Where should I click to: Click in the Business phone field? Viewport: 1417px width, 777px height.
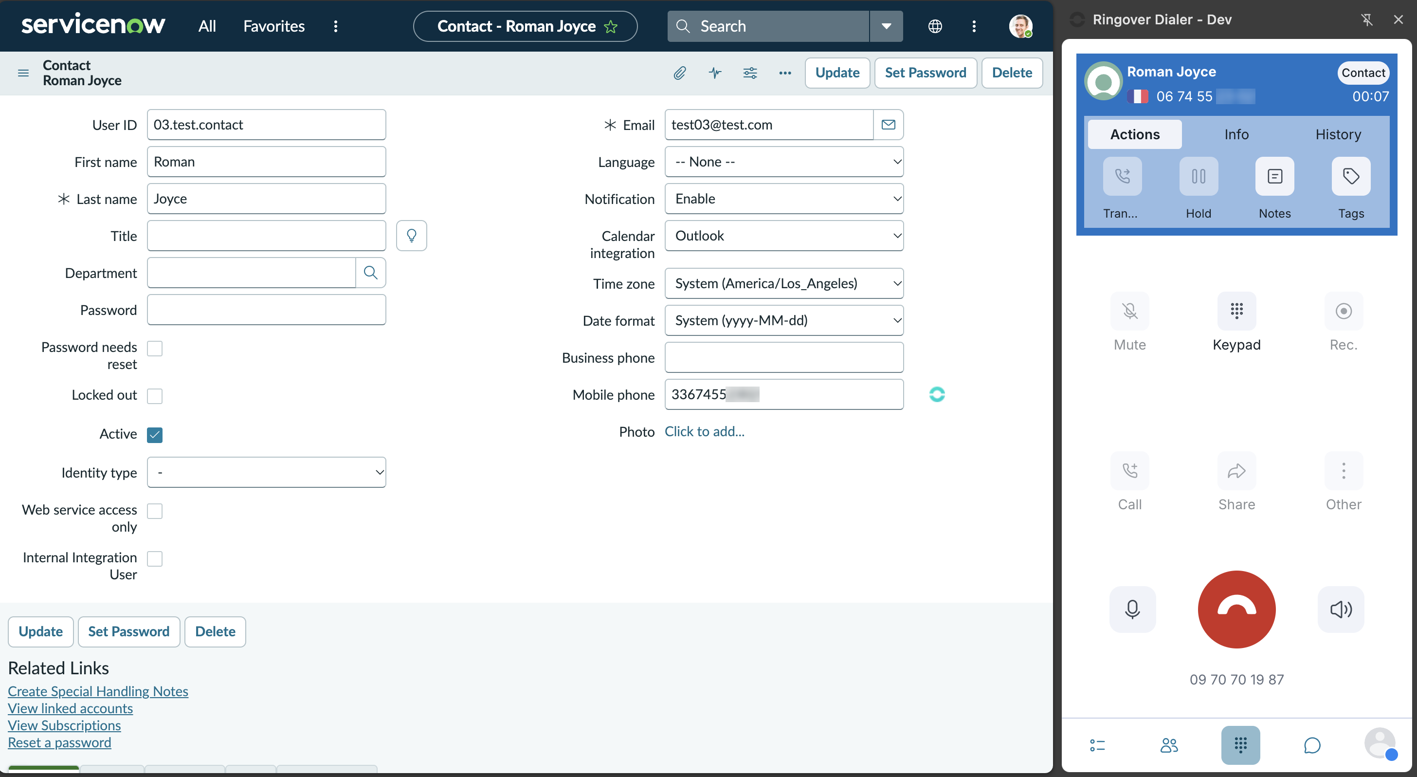(x=784, y=357)
